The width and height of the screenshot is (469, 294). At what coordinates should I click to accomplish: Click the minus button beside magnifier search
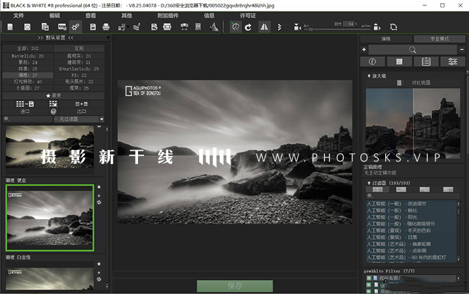point(462,50)
